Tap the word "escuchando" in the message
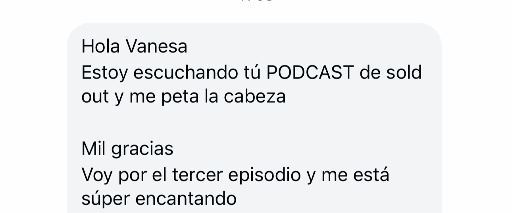This screenshot has height=213, width=512. 186,72
